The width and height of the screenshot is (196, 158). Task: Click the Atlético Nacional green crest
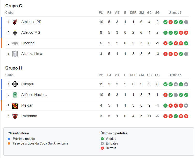15,95
